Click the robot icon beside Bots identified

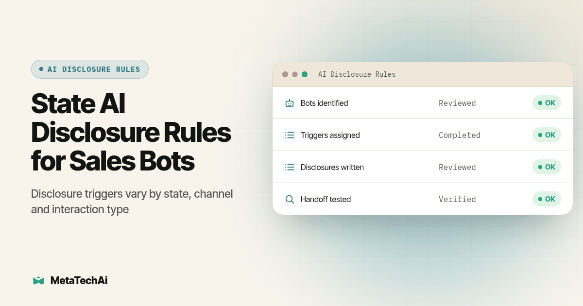tap(290, 103)
